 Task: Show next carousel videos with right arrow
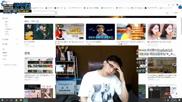[x=175, y=22]
